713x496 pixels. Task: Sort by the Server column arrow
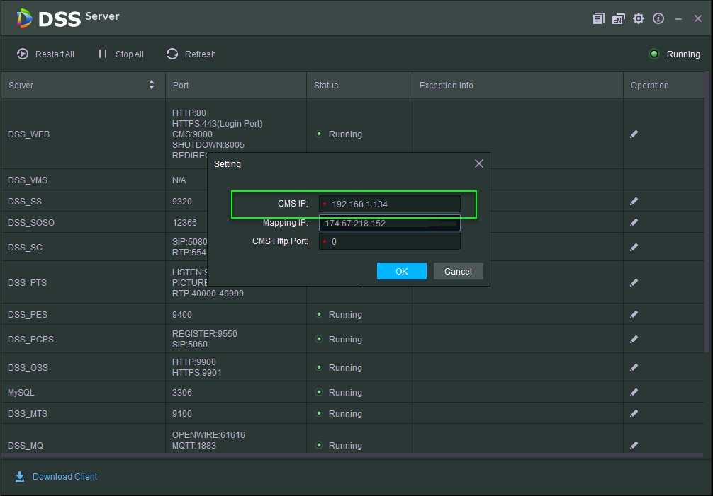(x=152, y=85)
